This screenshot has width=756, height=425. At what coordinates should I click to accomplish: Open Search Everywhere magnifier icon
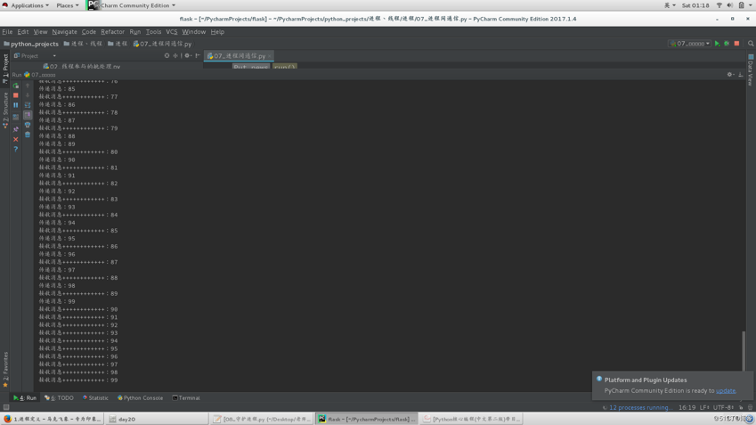click(751, 44)
